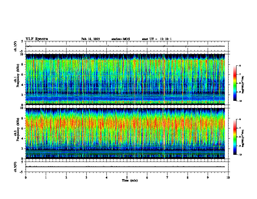The image size is (257, 199).
Task: Click the "-5" tick on ch.1(V) axis
Action: pos(21,51)
